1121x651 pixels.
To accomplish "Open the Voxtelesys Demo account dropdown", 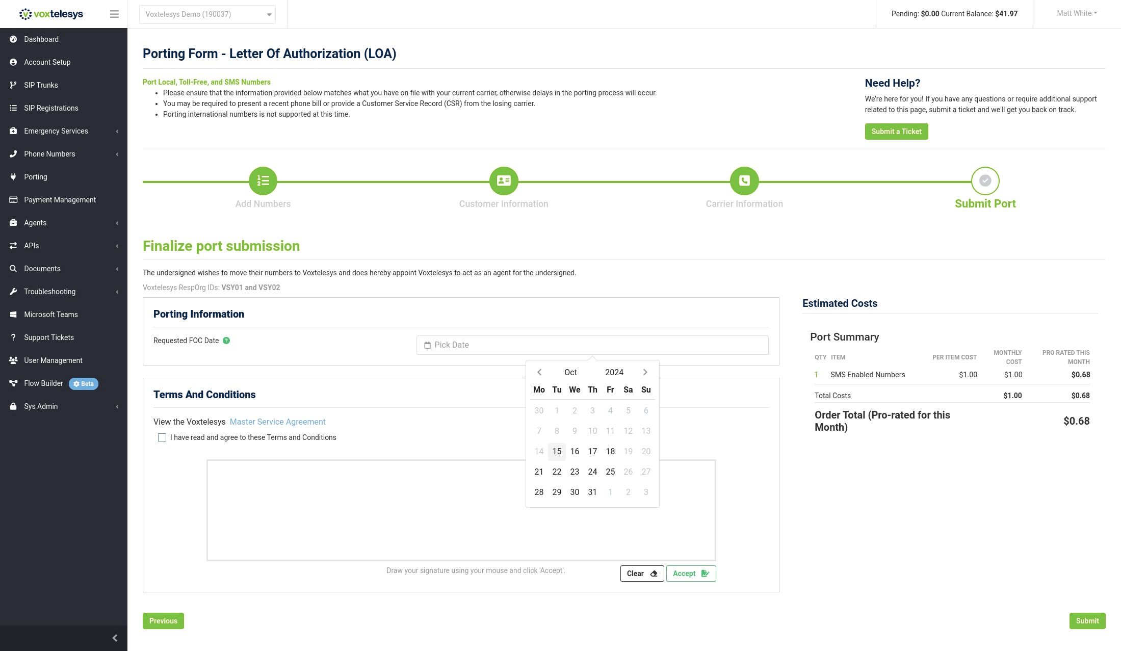I will (x=207, y=14).
